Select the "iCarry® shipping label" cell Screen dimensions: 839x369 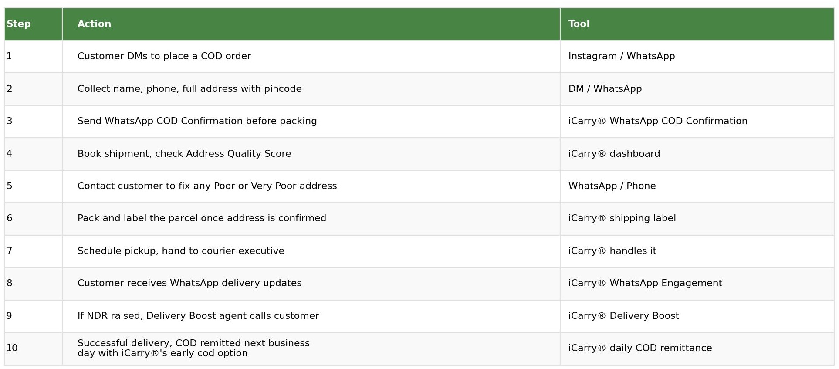(x=697, y=219)
